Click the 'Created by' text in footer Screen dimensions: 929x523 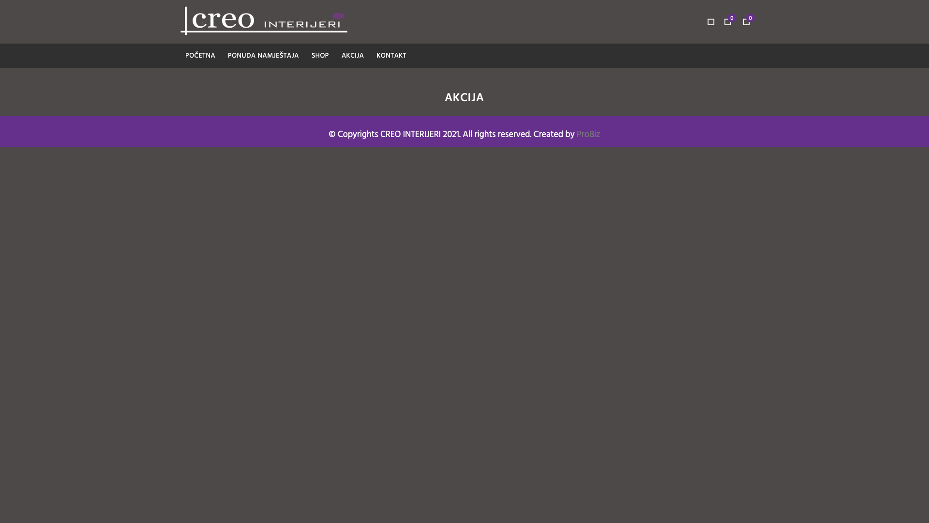[x=554, y=135]
